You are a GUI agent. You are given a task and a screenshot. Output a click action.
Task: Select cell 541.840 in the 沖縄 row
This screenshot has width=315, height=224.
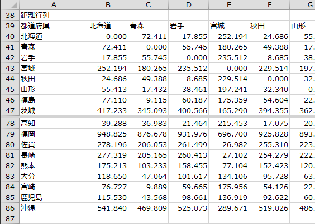click(108, 208)
